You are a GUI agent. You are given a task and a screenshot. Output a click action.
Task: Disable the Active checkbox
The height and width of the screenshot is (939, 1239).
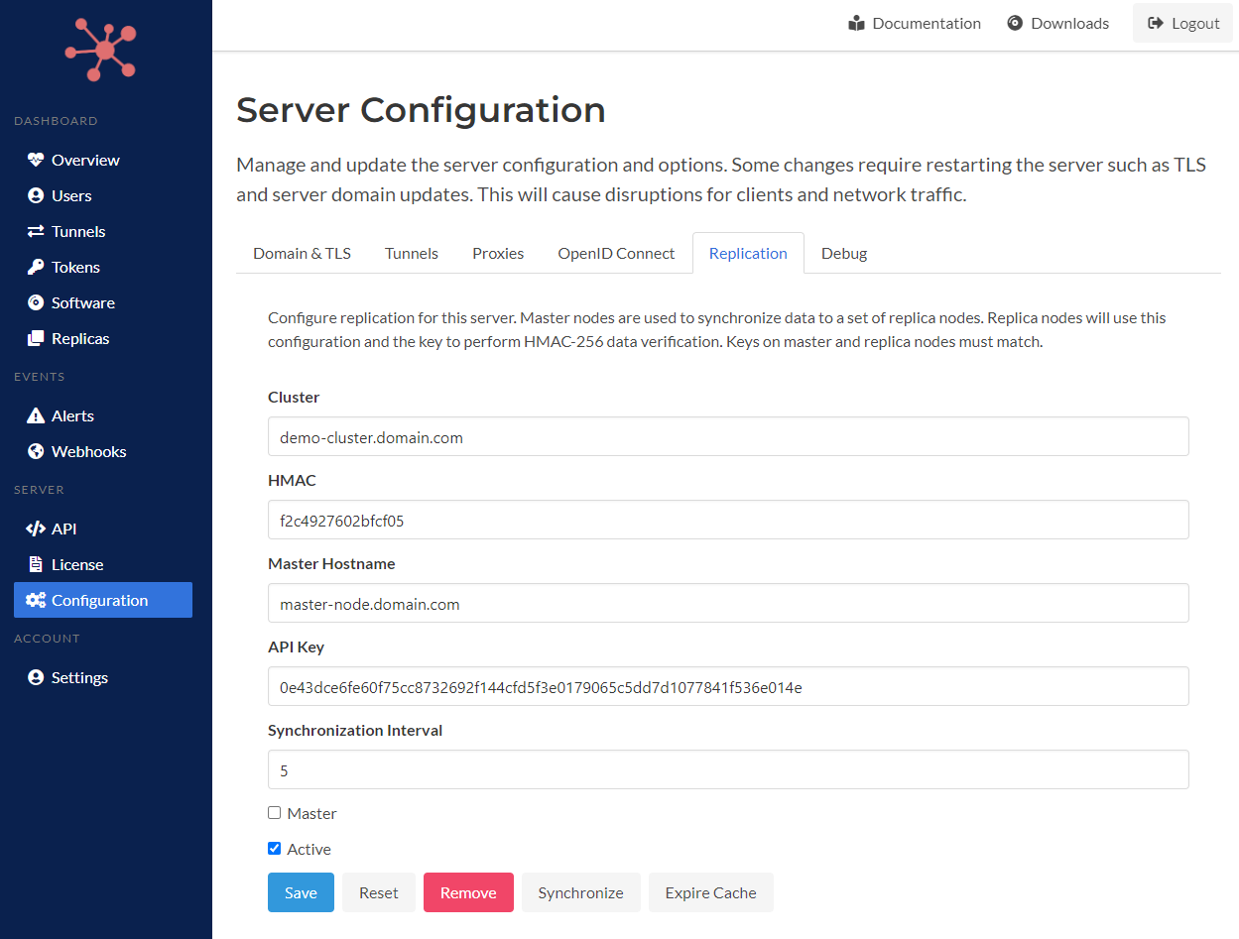[x=274, y=848]
